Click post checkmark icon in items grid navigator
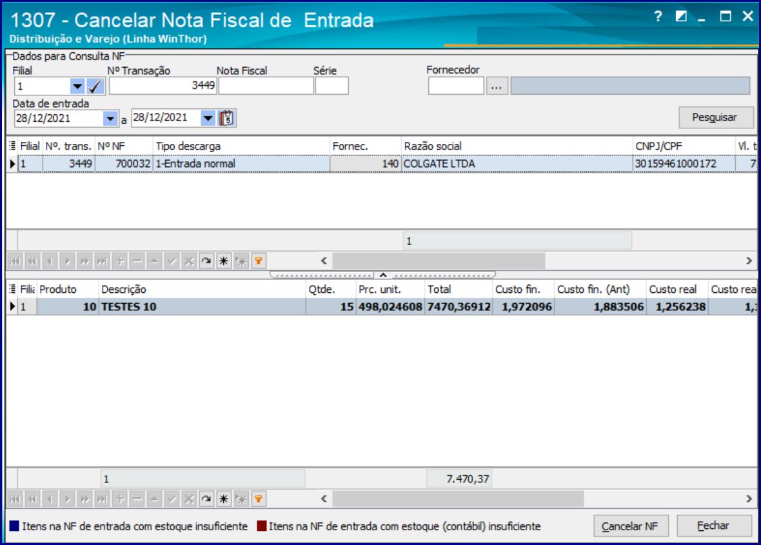The width and height of the screenshot is (761, 545). tap(172, 499)
